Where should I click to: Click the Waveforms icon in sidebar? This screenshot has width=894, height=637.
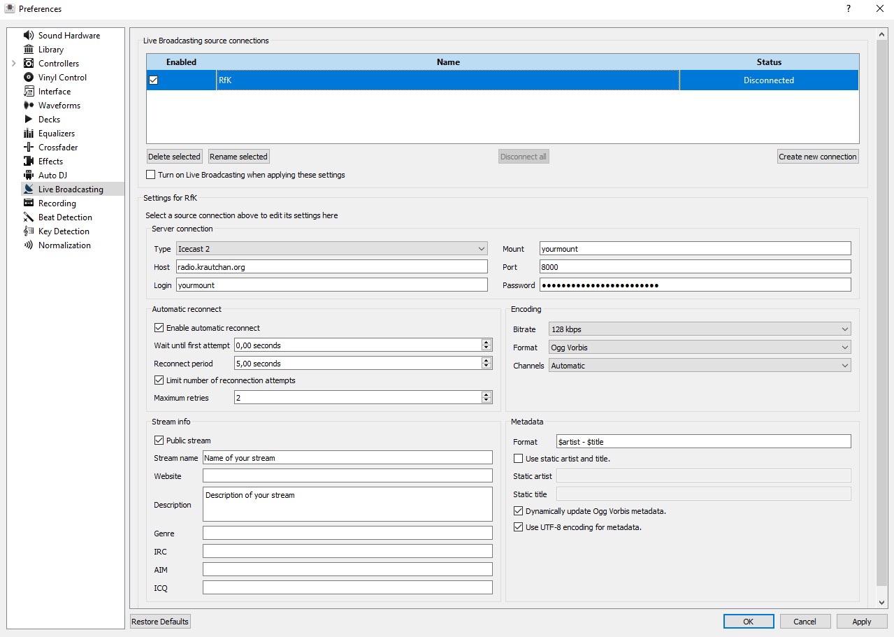(29, 106)
